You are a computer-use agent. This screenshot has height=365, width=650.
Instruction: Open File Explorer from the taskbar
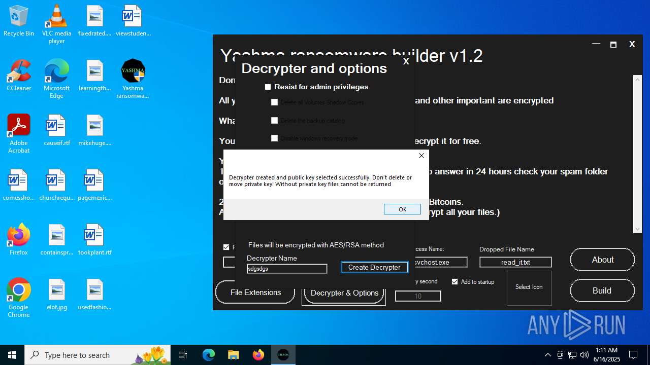[233, 355]
